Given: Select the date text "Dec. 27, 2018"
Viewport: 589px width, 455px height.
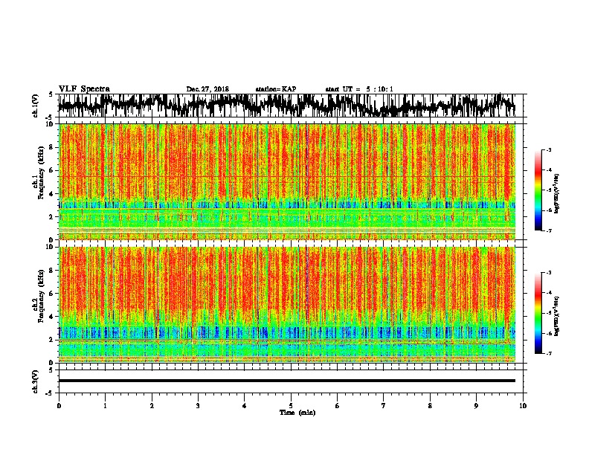Looking at the screenshot, I should point(207,89).
